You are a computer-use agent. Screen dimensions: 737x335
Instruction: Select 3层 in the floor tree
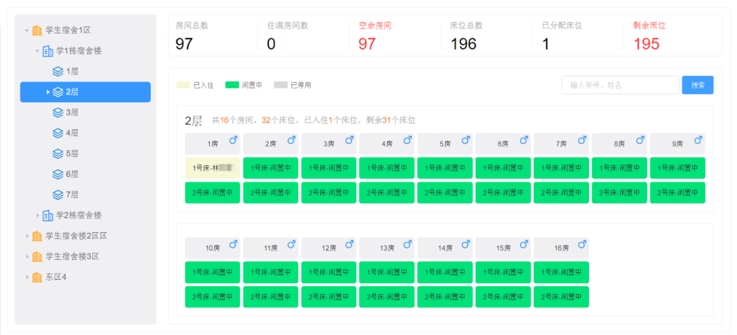click(x=72, y=112)
